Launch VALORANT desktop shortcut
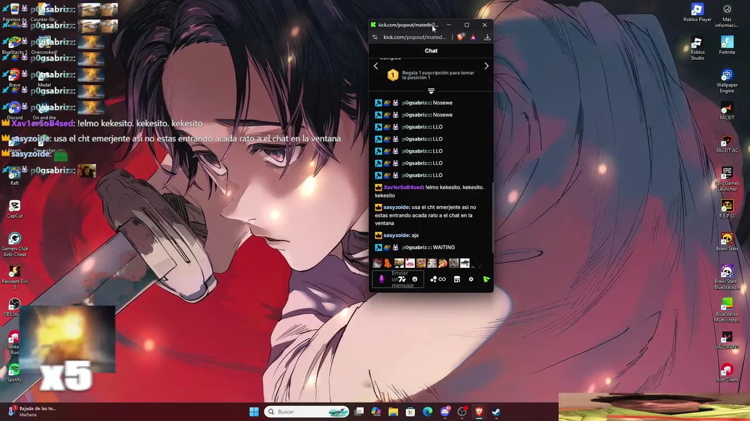 coord(727,340)
